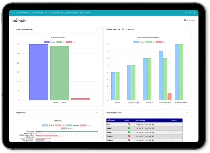Open the user profile icon in navbar
This screenshot has width=210, height=153.
pos(194,13)
